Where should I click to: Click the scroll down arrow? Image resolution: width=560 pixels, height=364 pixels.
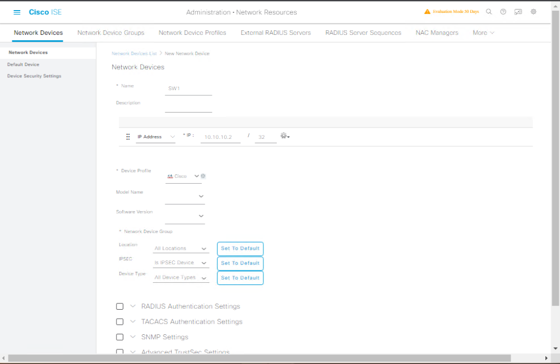click(556, 348)
